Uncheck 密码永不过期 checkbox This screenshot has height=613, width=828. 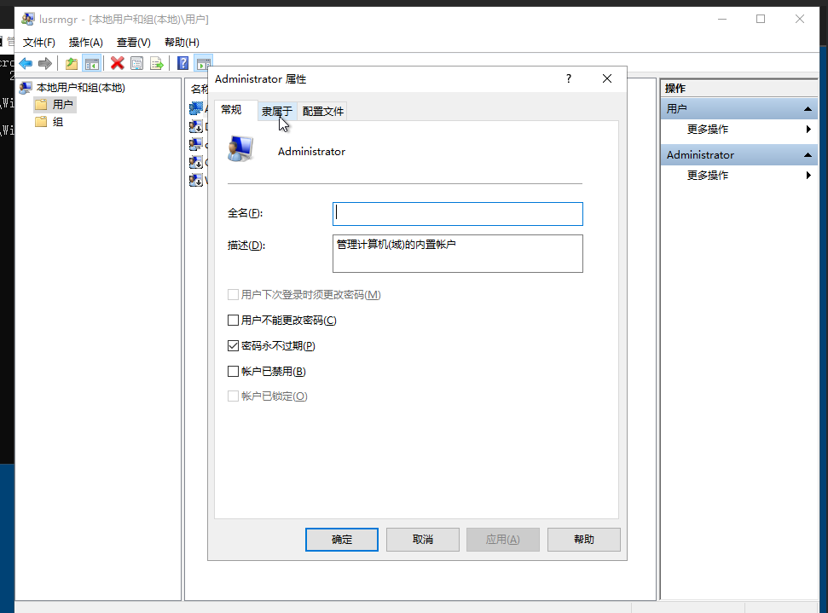click(233, 346)
